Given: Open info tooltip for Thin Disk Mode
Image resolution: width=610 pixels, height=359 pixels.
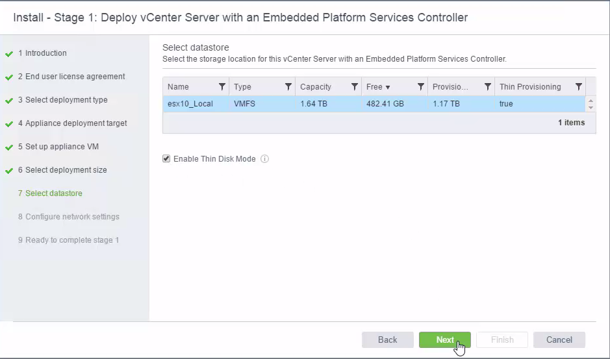Looking at the screenshot, I should [x=264, y=158].
